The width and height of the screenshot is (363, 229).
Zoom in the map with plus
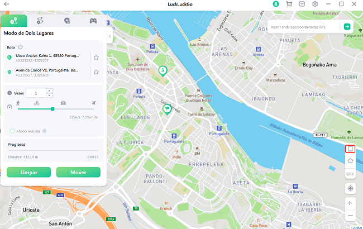[x=350, y=203]
